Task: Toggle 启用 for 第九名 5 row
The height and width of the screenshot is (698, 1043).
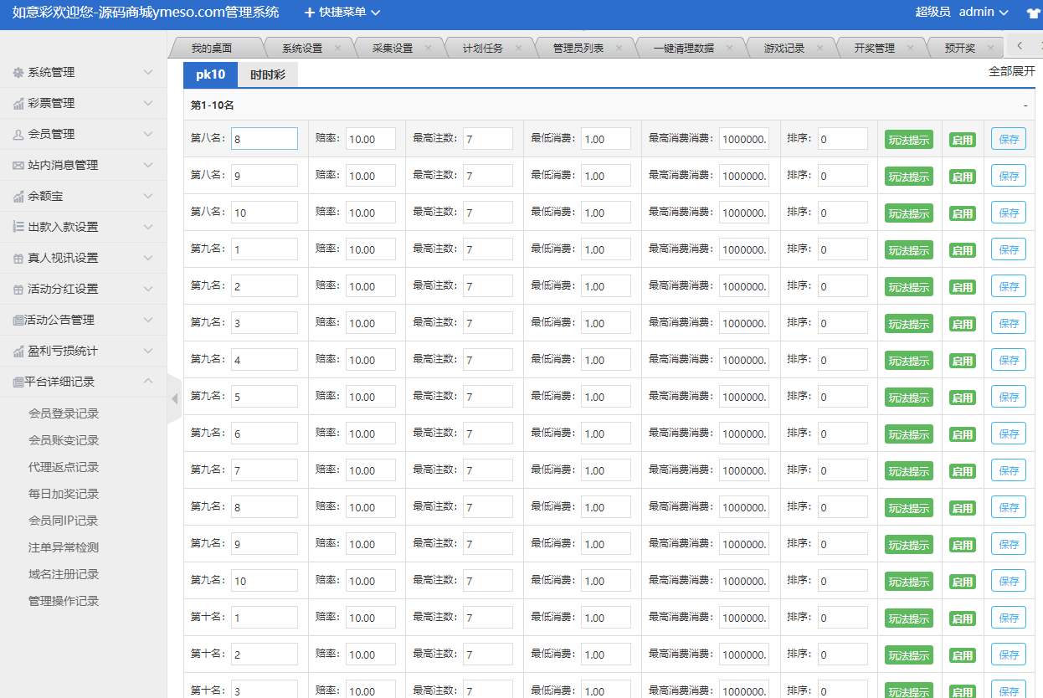Action: point(963,398)
